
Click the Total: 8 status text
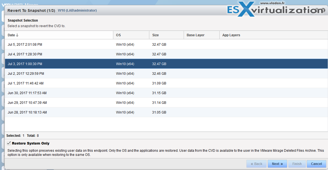click(33, 135)
